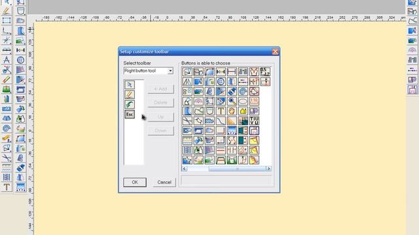Choose the protractor arc icon in button grid
The image size is (419, 235).
pos(198,101)
